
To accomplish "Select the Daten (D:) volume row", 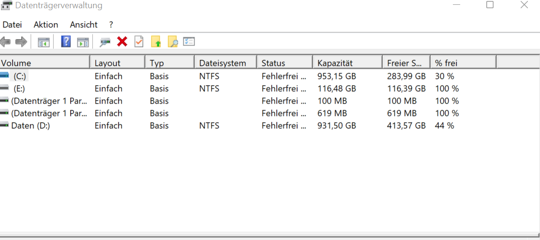I will 30,126.
